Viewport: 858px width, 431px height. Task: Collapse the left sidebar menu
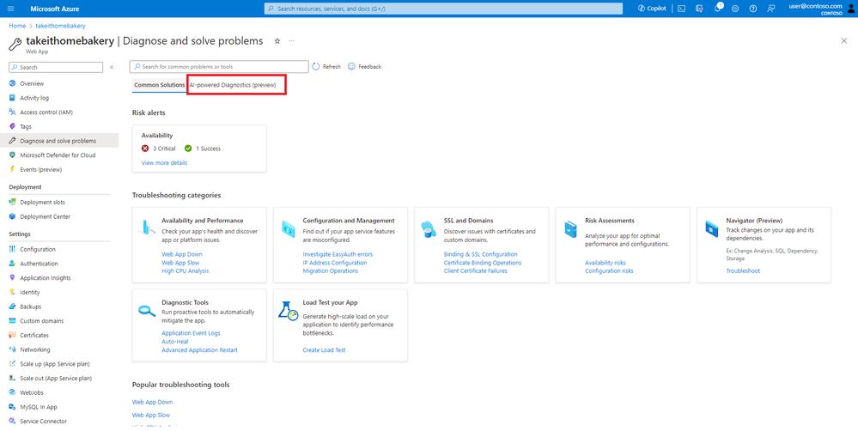(112, 67)
